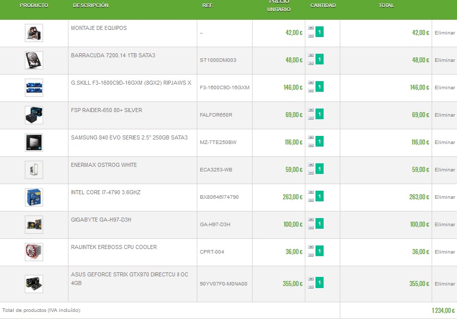Increase quantity of Samsung 840 EVO

pos(311,137)
